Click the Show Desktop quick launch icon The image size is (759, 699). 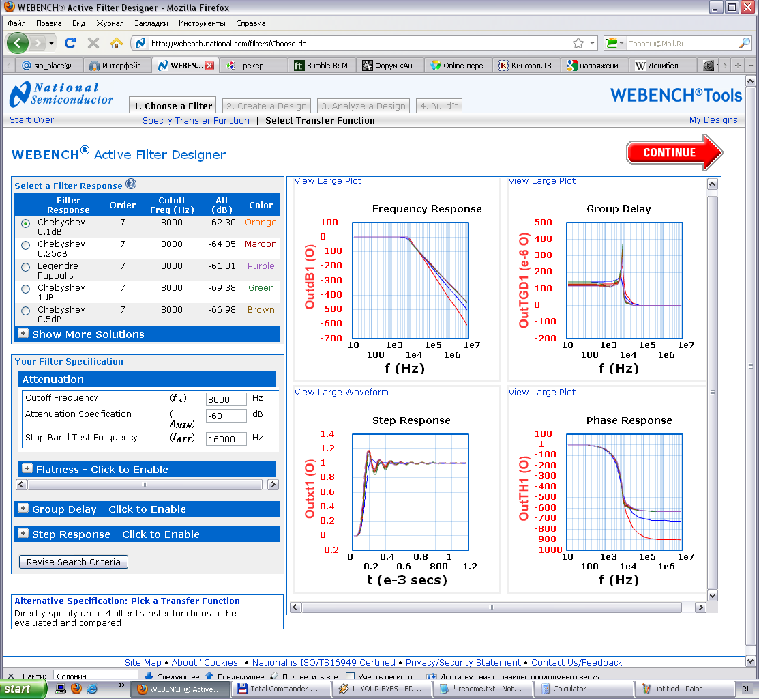(x=61, y=688)
